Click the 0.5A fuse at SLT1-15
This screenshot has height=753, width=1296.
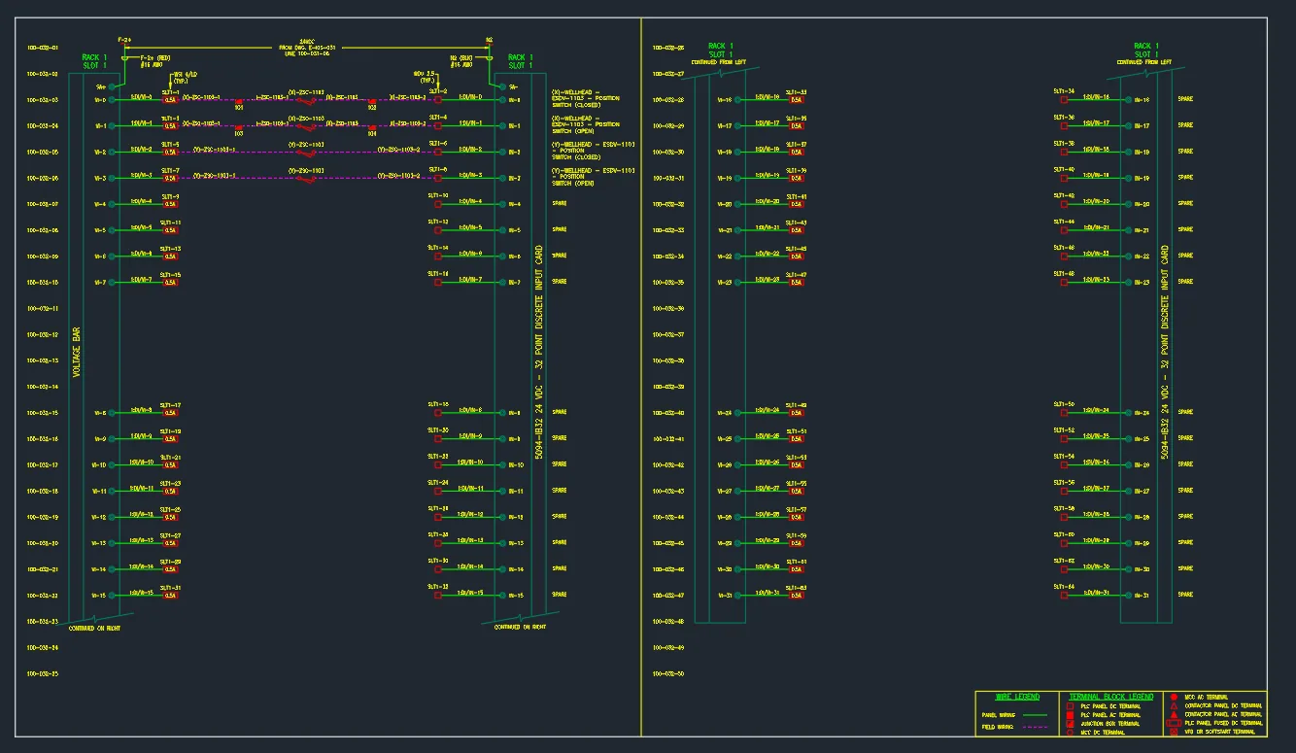point(171,283)
